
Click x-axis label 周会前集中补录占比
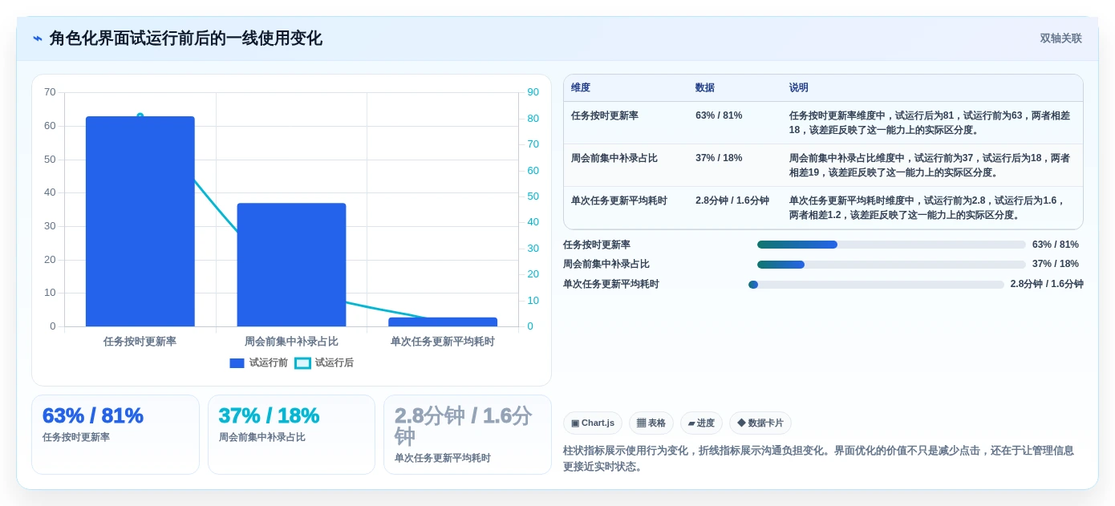pos(291,342)
